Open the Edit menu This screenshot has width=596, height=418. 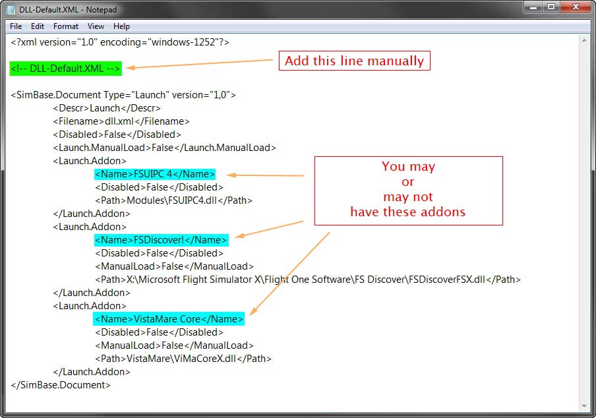tap(38, 26)
